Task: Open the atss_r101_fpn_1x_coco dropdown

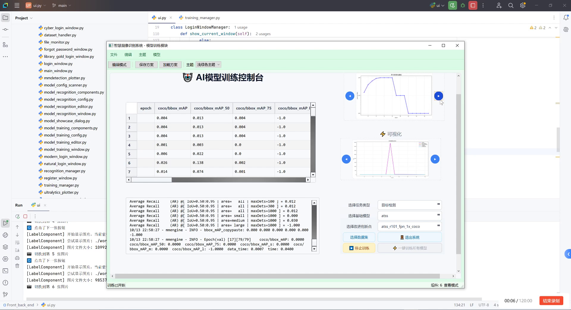Action: (x=410, y=226)
